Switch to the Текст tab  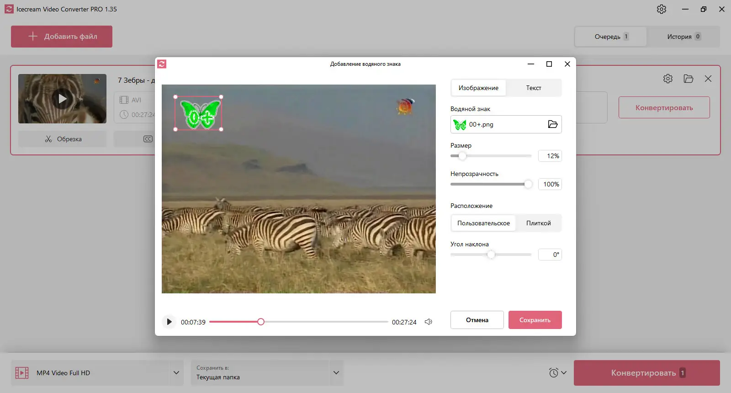[534, 88]
